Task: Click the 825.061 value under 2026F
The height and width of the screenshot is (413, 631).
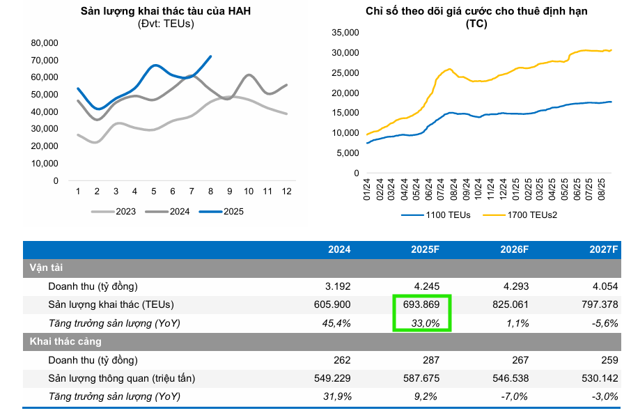Action: pyautogui.click(x=511, y=304)
